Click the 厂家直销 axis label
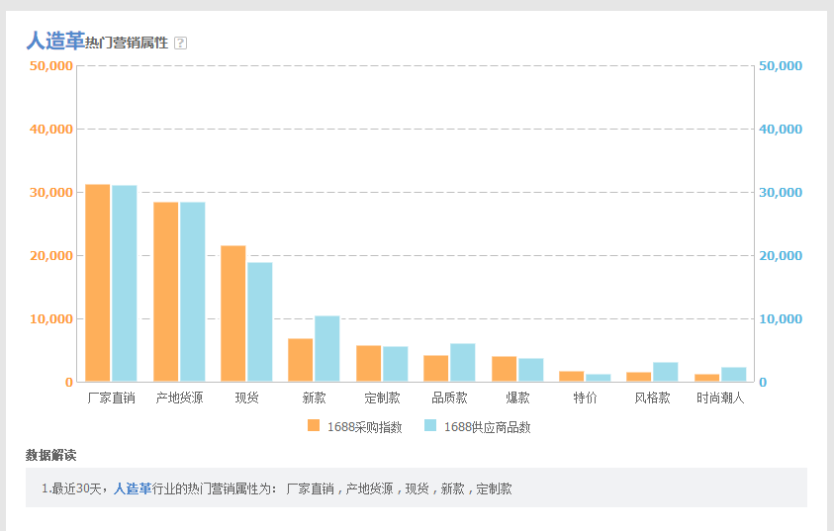The image size is (834, 531). (x=111, y=398)
